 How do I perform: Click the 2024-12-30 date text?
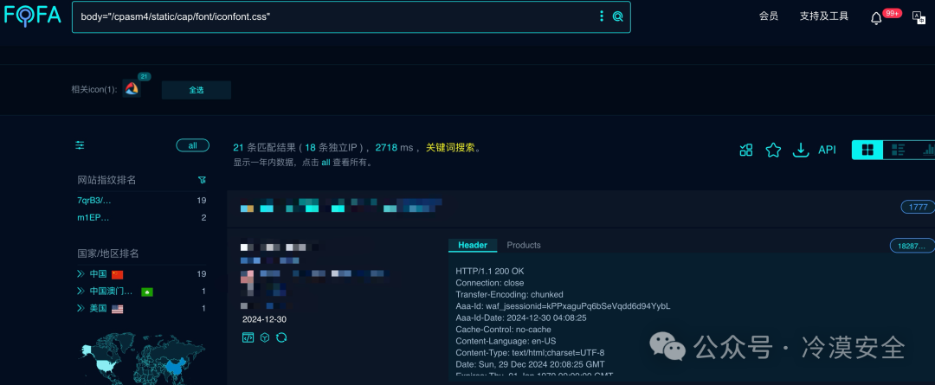pos(264,319)
